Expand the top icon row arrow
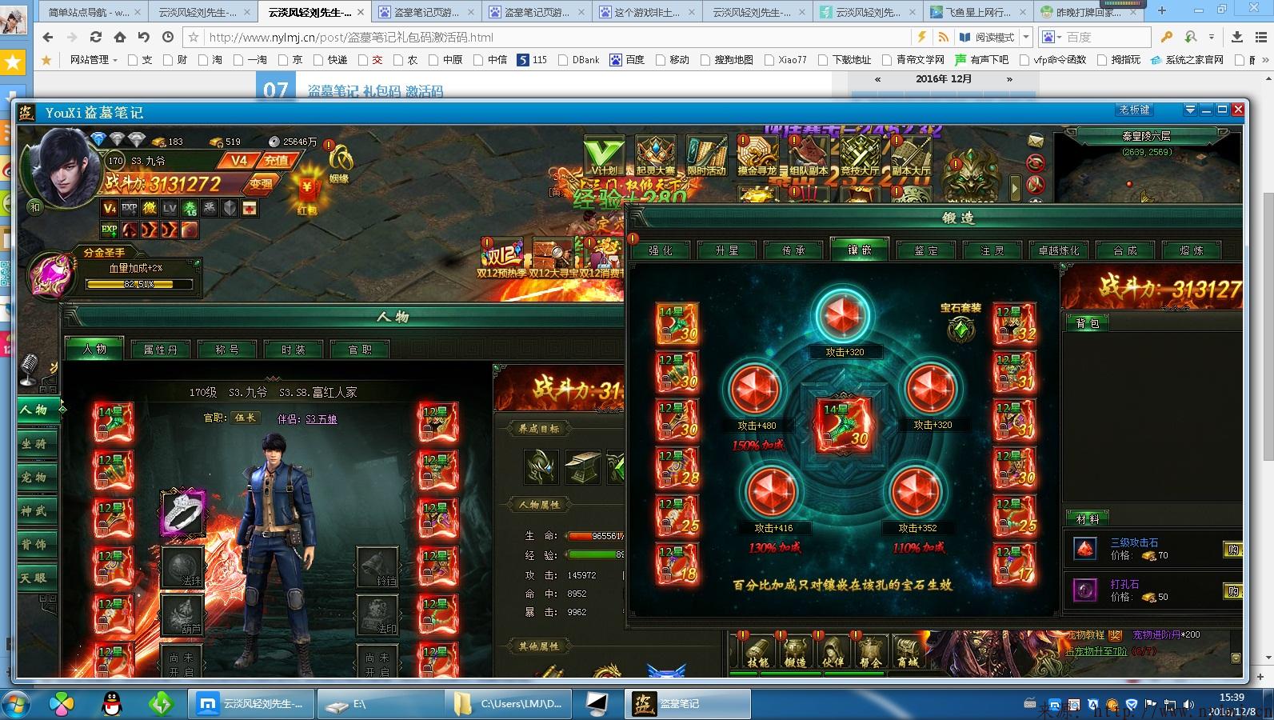Viewport: 1274px width, 720px height. [1016, 188]
